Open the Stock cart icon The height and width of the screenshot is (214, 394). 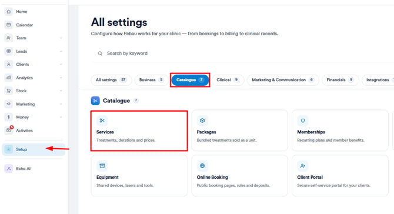pos(9,91)
